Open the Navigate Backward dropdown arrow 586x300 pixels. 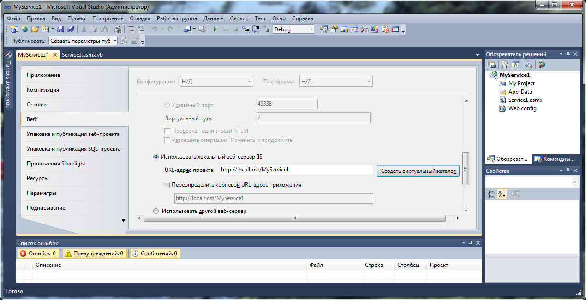click(194, 29)
